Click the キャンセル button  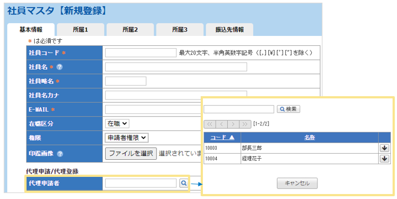click(x=297, y=183)
